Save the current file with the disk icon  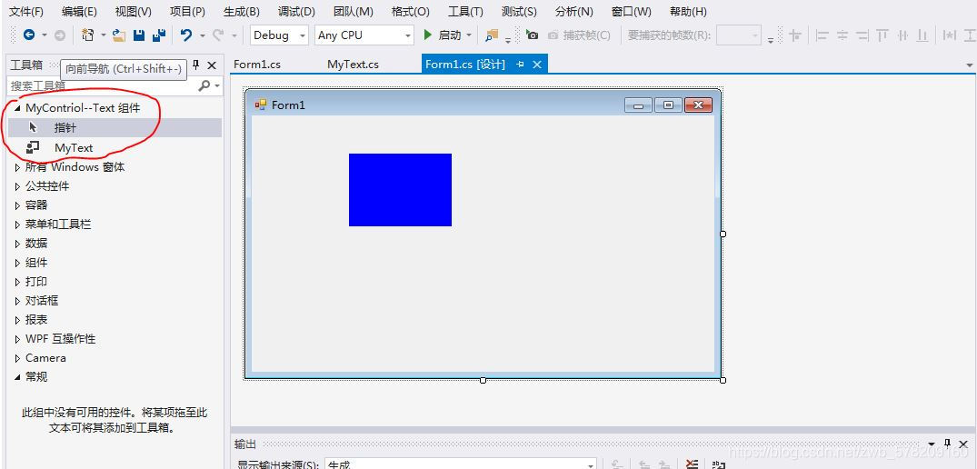(x=139, y=35)
